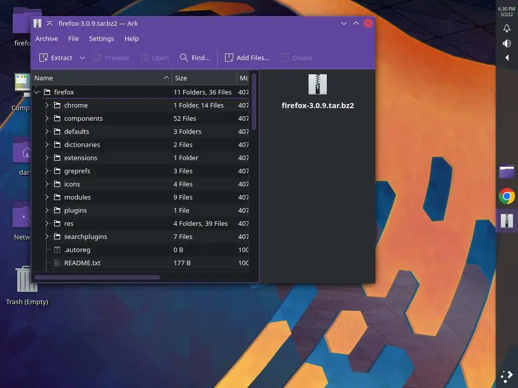The image size is (518, 388).
Task: Open the notifications bell icon
Action: [507, 28]
